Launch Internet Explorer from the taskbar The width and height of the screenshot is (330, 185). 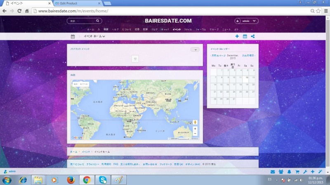point(23,180)
